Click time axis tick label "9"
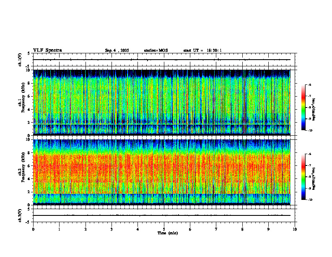Image resolution: width=332 pixels, height=257 pixels. tap(268, 229)
